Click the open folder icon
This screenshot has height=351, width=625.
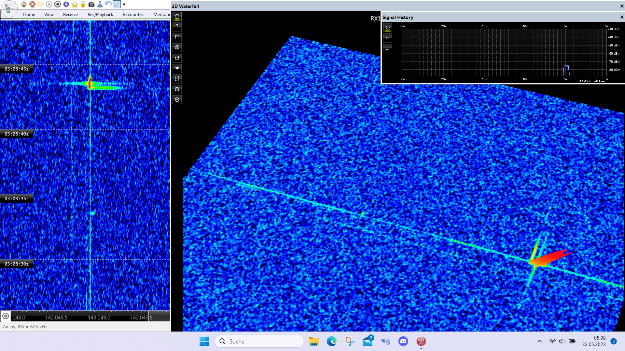point(41,4)
